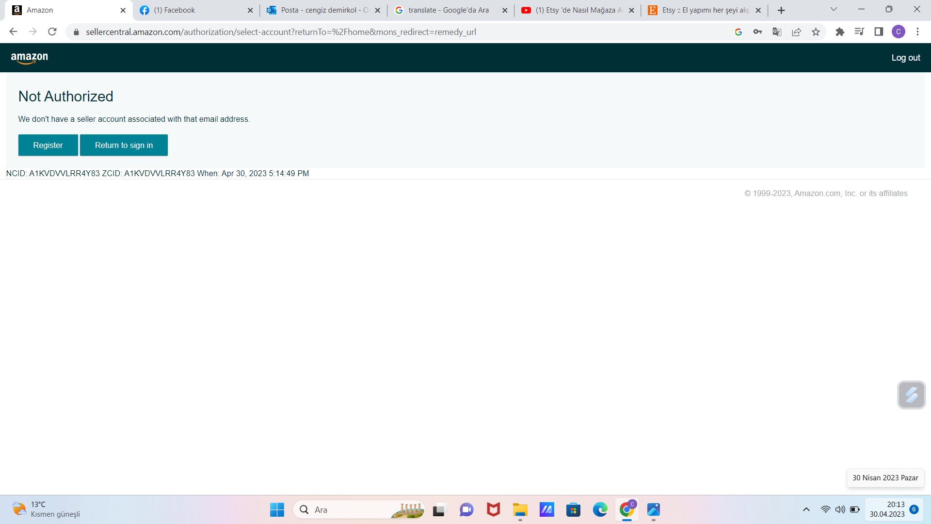Open Microsoft Edge from taskbar
Image resolution: width=931 pixels, height=524 pixels.
(600, 510)
